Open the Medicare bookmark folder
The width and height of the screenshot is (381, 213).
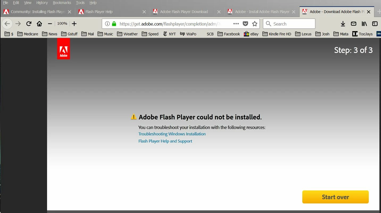tap(27, 34)
